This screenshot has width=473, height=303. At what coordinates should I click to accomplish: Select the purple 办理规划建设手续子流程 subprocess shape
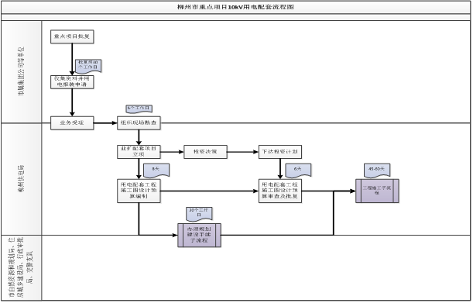point(200,235)
